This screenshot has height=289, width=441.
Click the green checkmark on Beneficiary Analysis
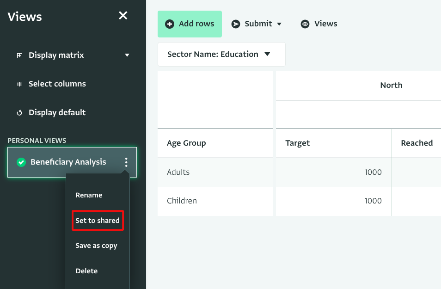point(21,162)
